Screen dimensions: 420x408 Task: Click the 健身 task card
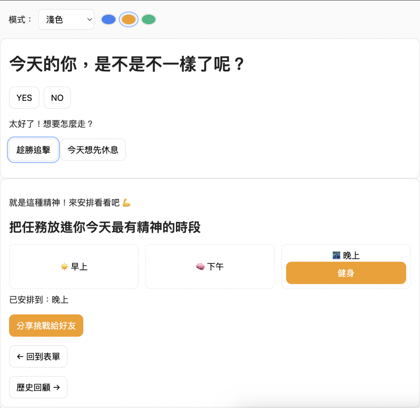346,273
